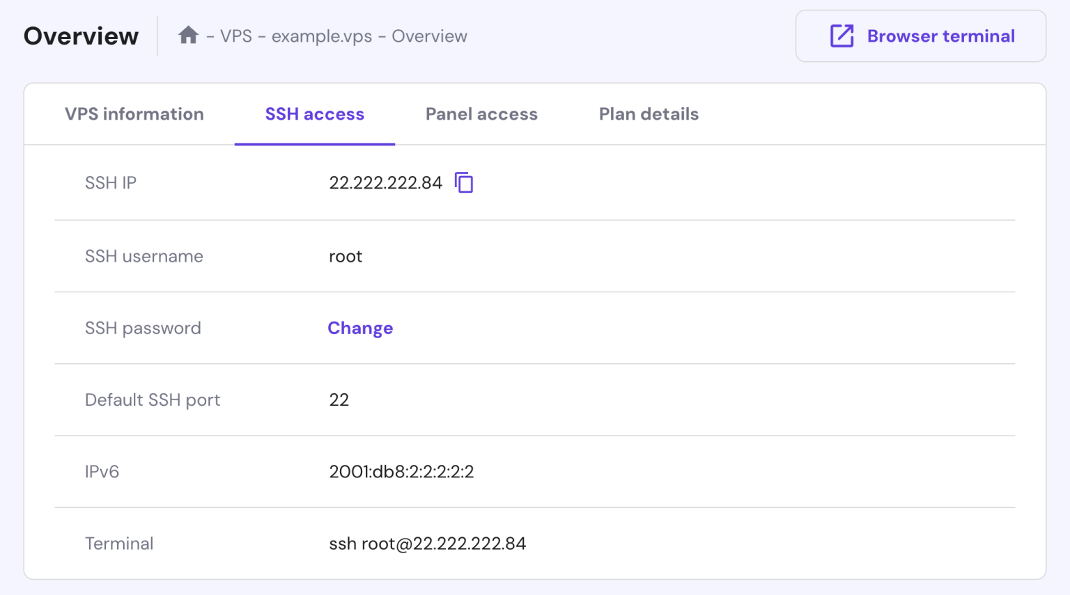Screen dimensions: 1070x595
Task: Click the IPv6 address value
Action: point(401,471)
